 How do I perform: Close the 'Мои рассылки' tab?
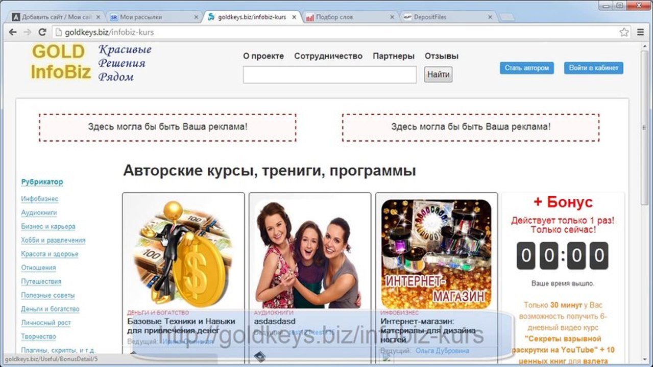pos(196,17)
